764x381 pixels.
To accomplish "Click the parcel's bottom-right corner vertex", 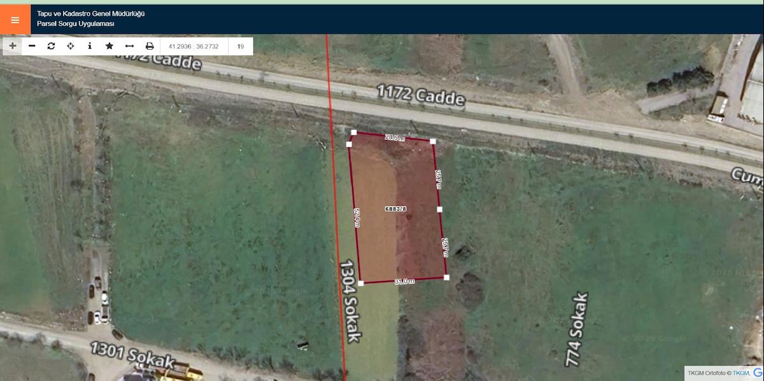I will tap(446, 277).
